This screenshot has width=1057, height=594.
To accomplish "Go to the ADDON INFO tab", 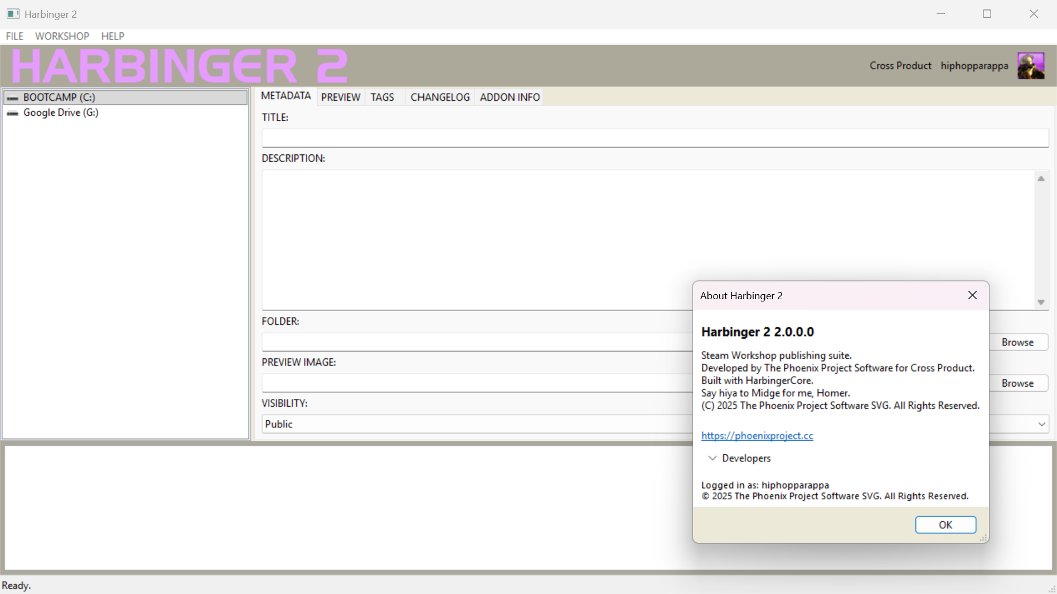I will [510, 97].
